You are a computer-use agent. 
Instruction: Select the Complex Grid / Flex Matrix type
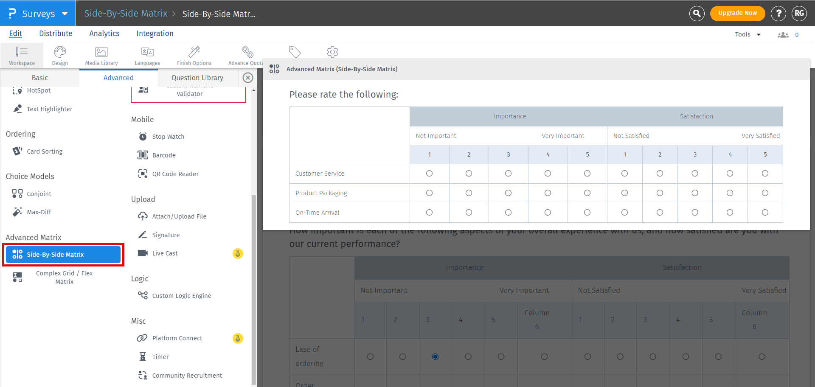click(x=64, y=277)
